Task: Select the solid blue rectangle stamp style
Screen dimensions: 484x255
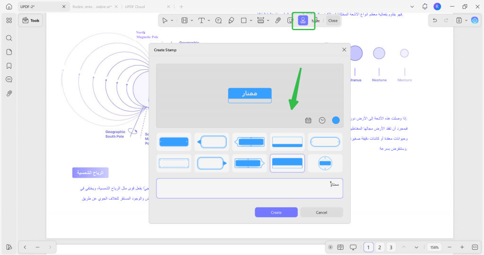Action: [174, 142]
